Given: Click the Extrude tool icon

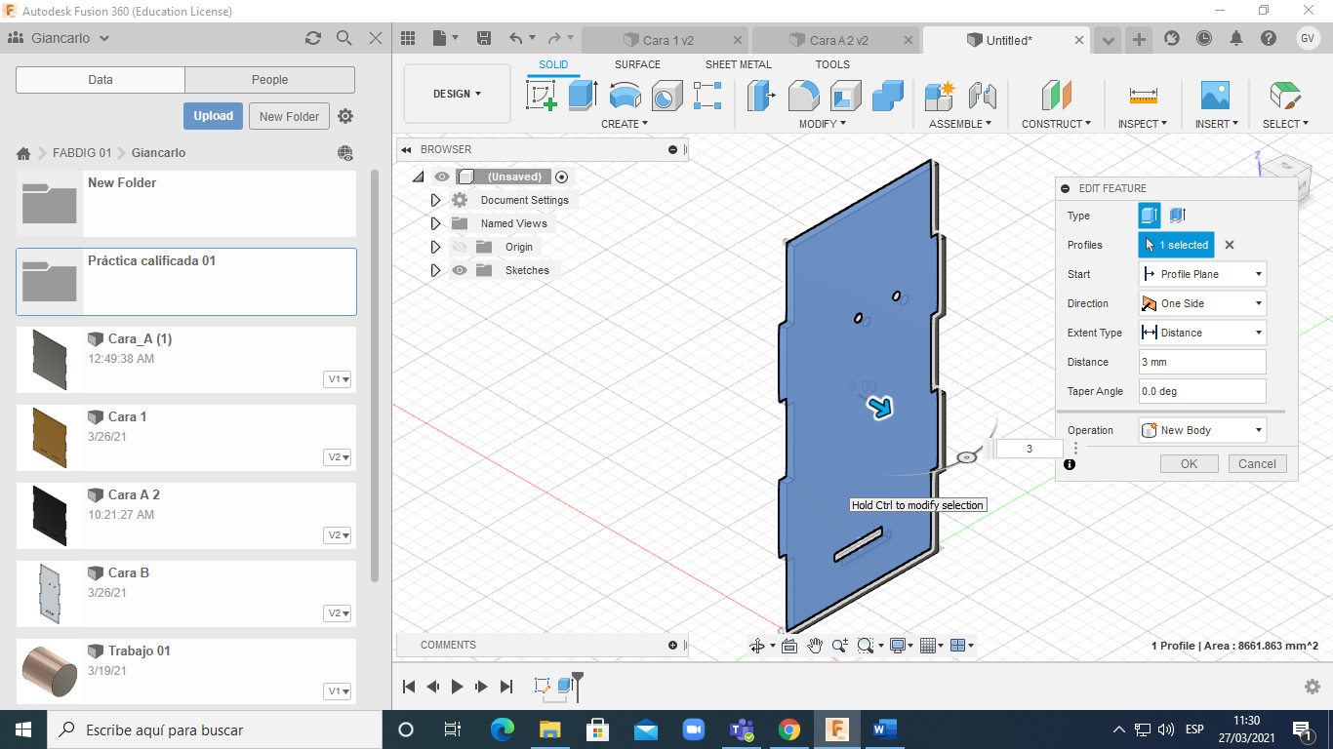Looking at the screenshot, I should [583, 96].
